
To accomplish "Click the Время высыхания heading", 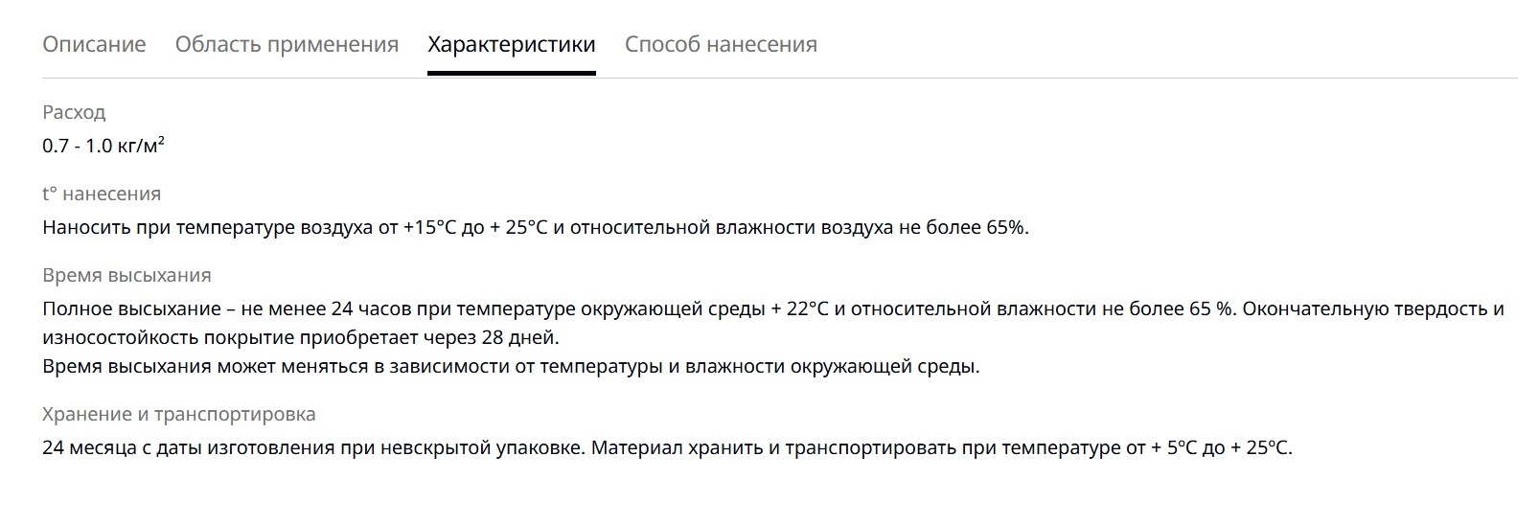I will (x=126, y=275).
